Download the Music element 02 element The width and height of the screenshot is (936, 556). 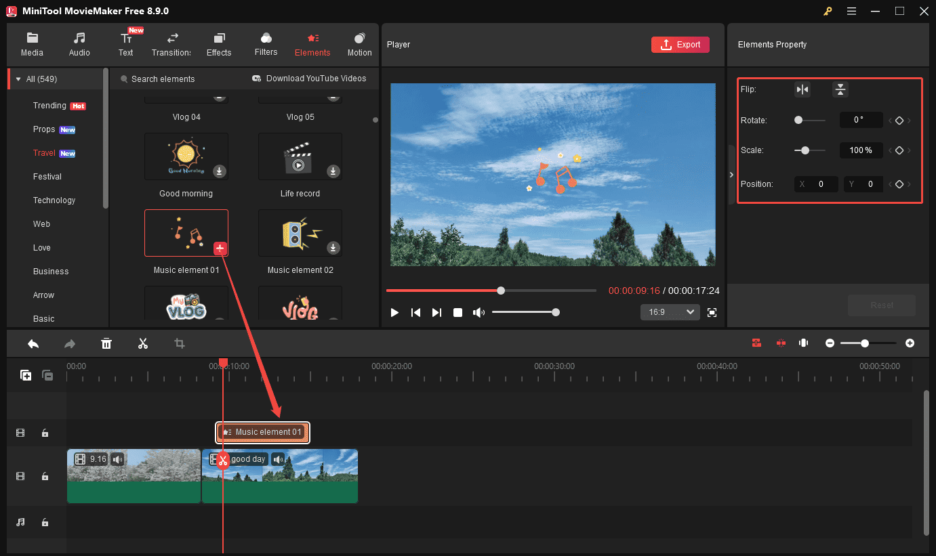click(x=333, y=248)
